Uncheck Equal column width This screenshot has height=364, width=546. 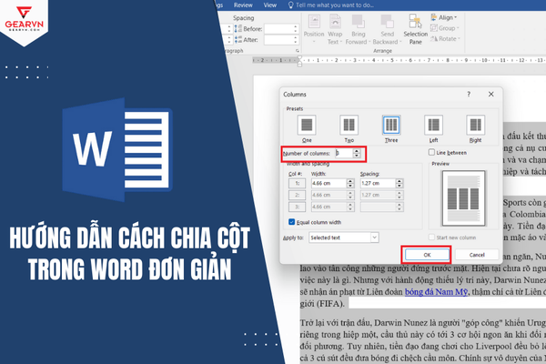pos(292,222)
